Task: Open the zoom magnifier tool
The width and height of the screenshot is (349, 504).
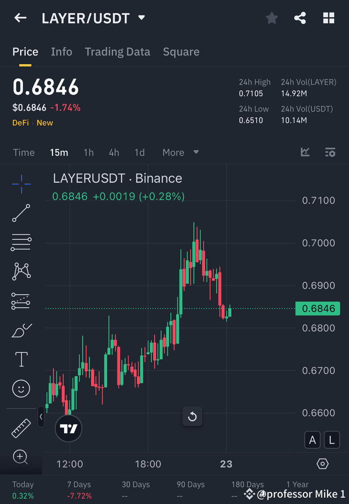Action: click(21, 457)
